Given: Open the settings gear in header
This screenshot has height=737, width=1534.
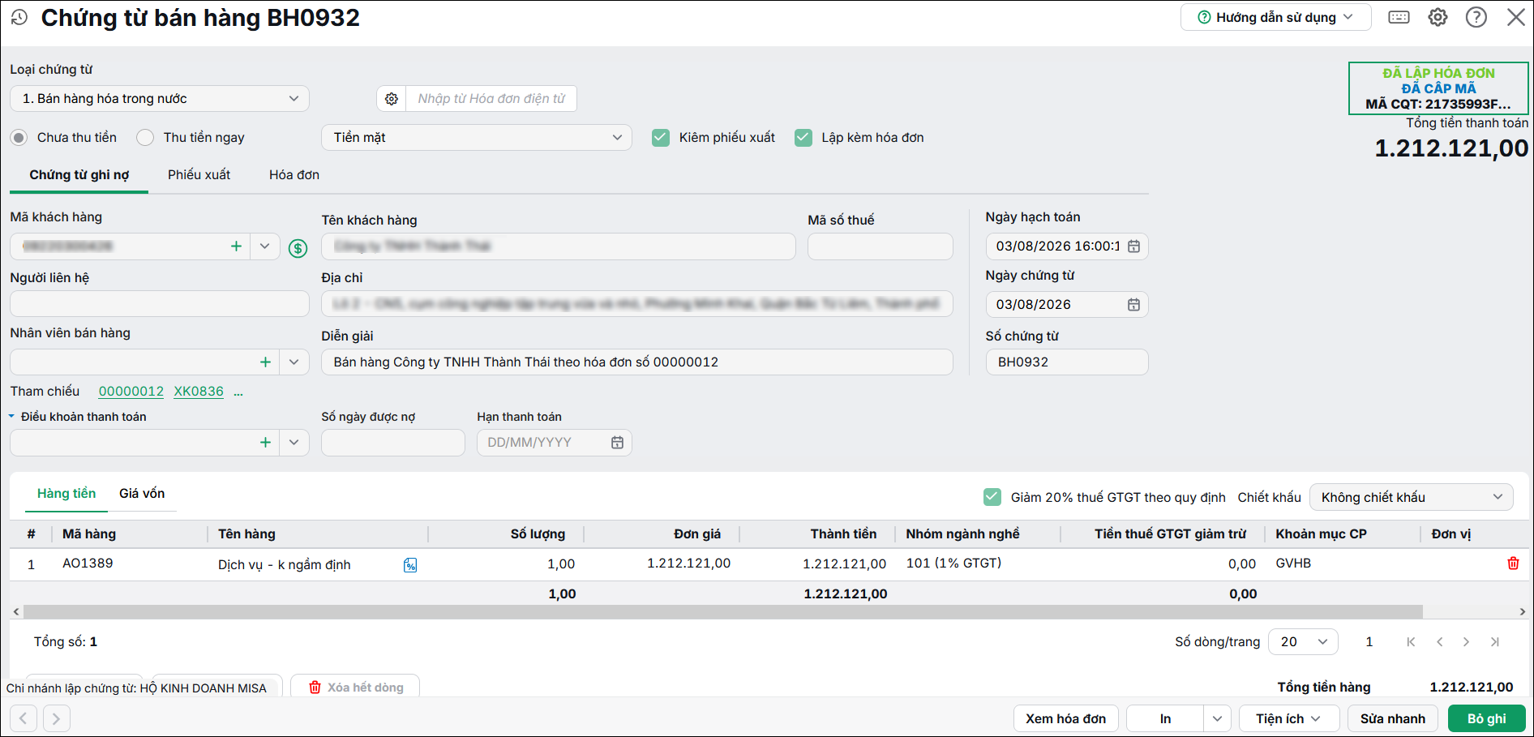Looking at the screenshot, I should pyautogui.click(x=1438, y=17).
